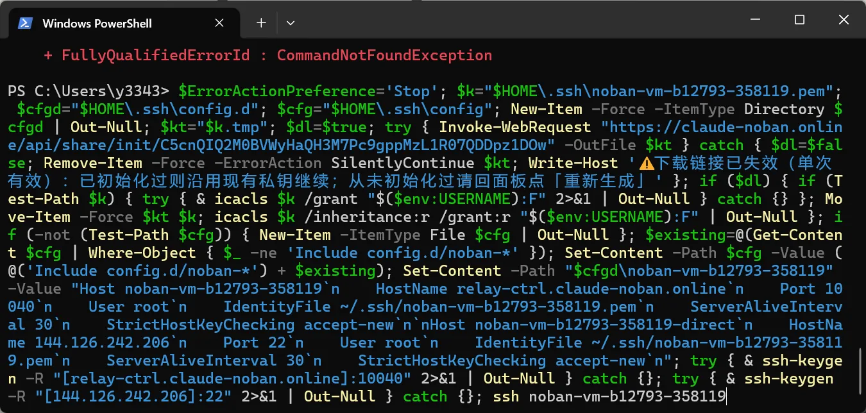Place the cursor at the end of the ssh command

pyautogui.click(x=726, y=396)
